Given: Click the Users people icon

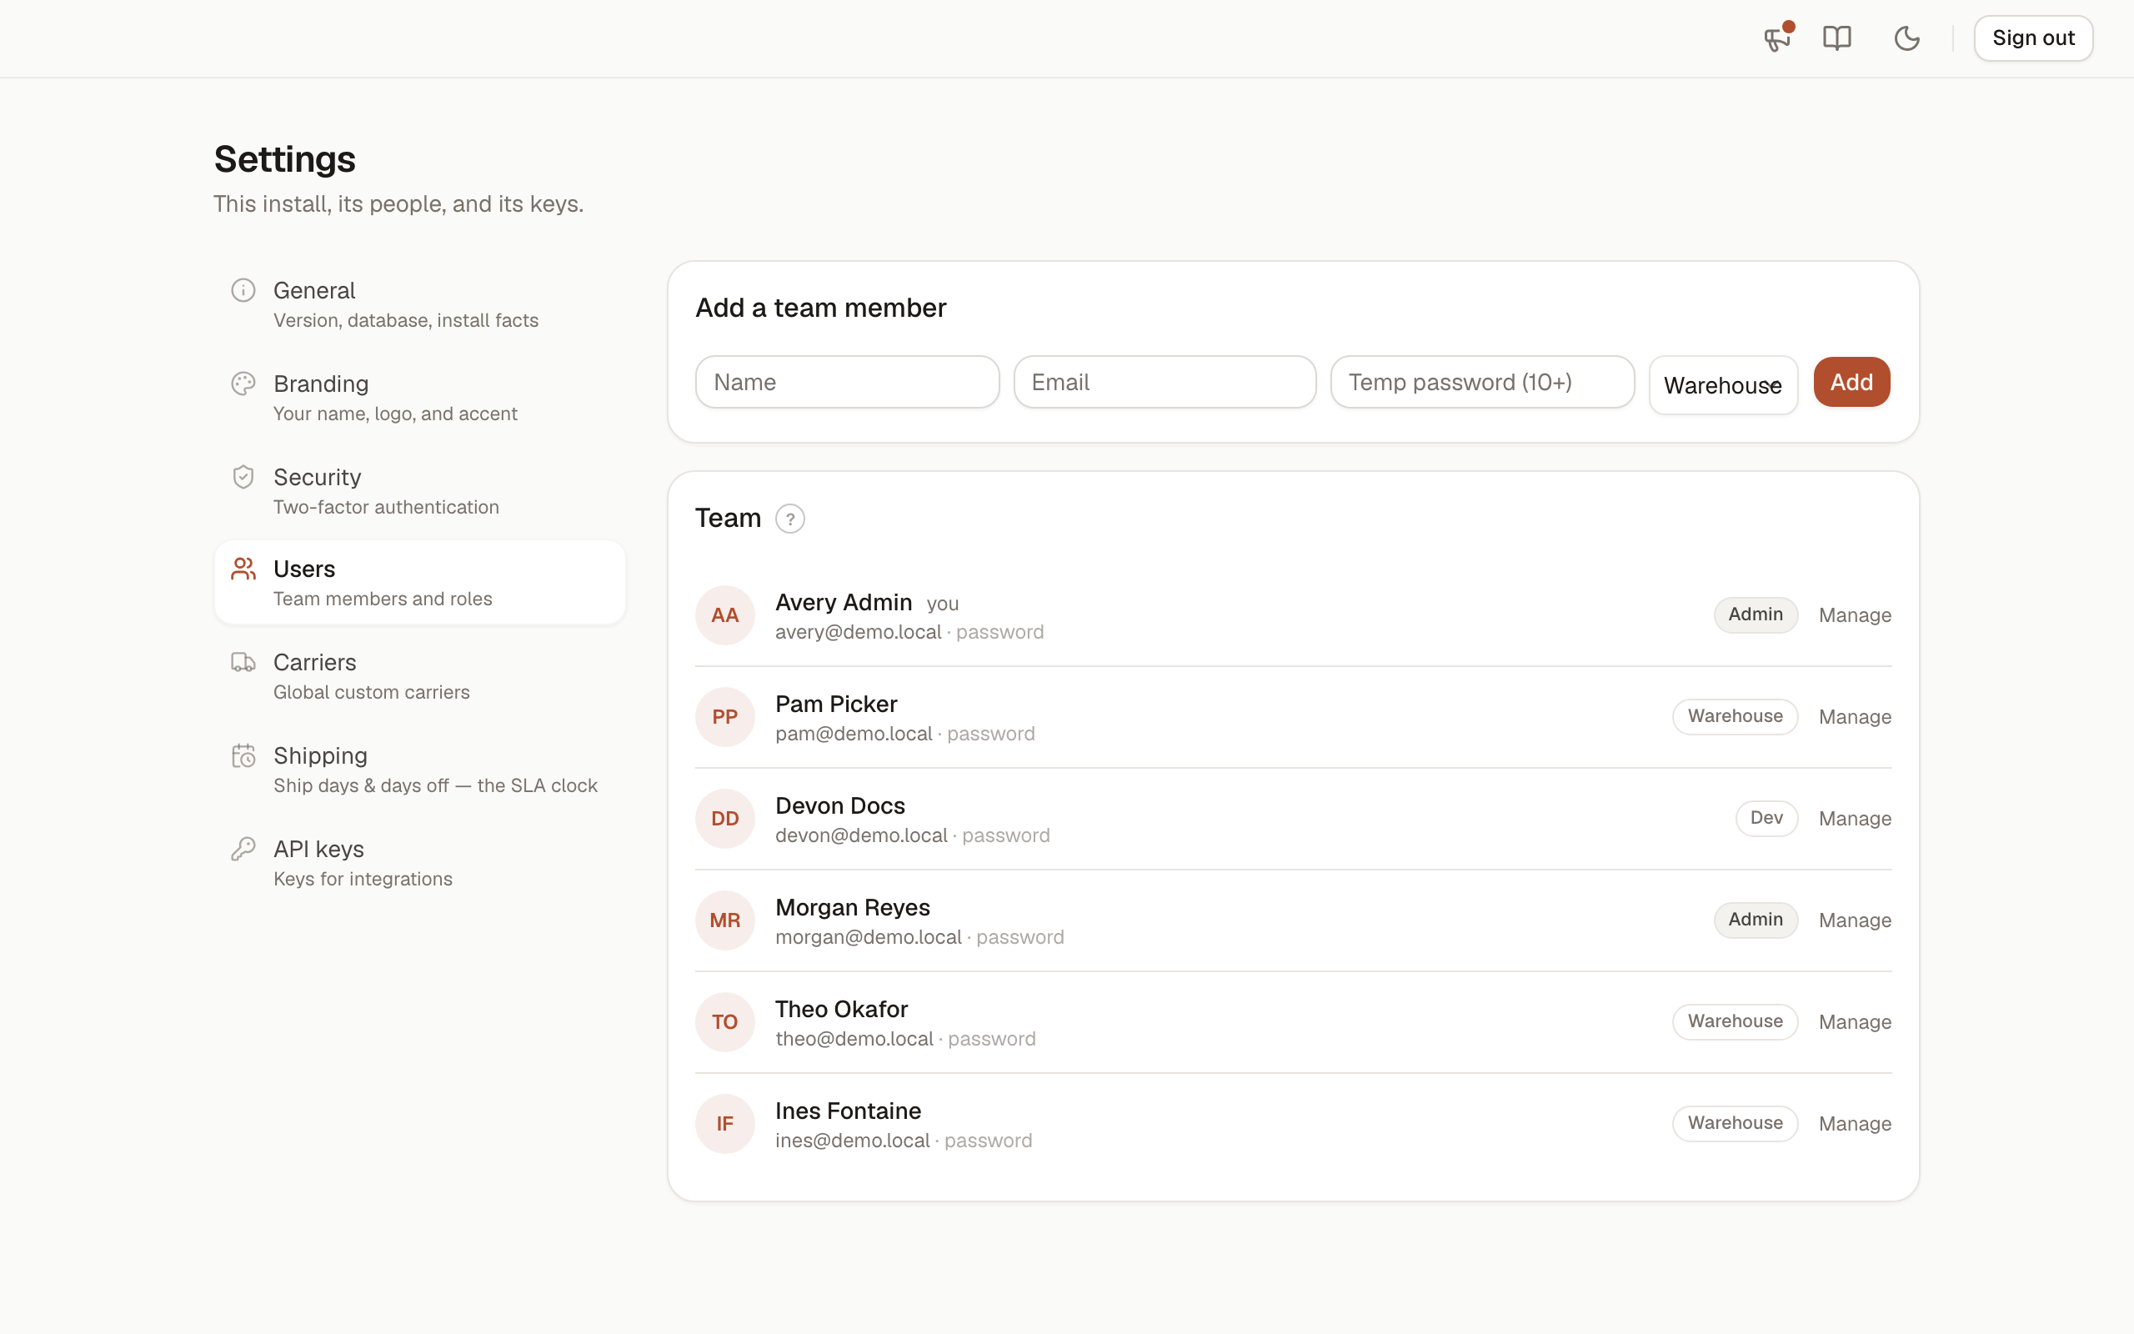Looking at the screenshot, I should coord(243,569).
